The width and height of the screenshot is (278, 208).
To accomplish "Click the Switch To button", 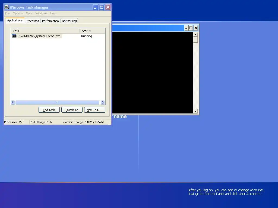I will (72, 110).
